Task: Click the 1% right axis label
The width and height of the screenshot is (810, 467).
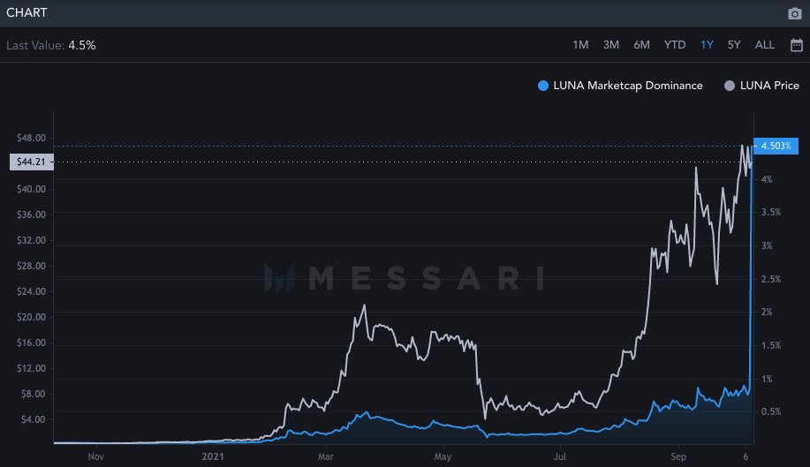Action: [x=767, y=379]
